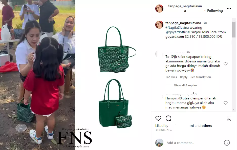
Task: Open #NagitaSlavina hashtag link
Action: (177, 27)
